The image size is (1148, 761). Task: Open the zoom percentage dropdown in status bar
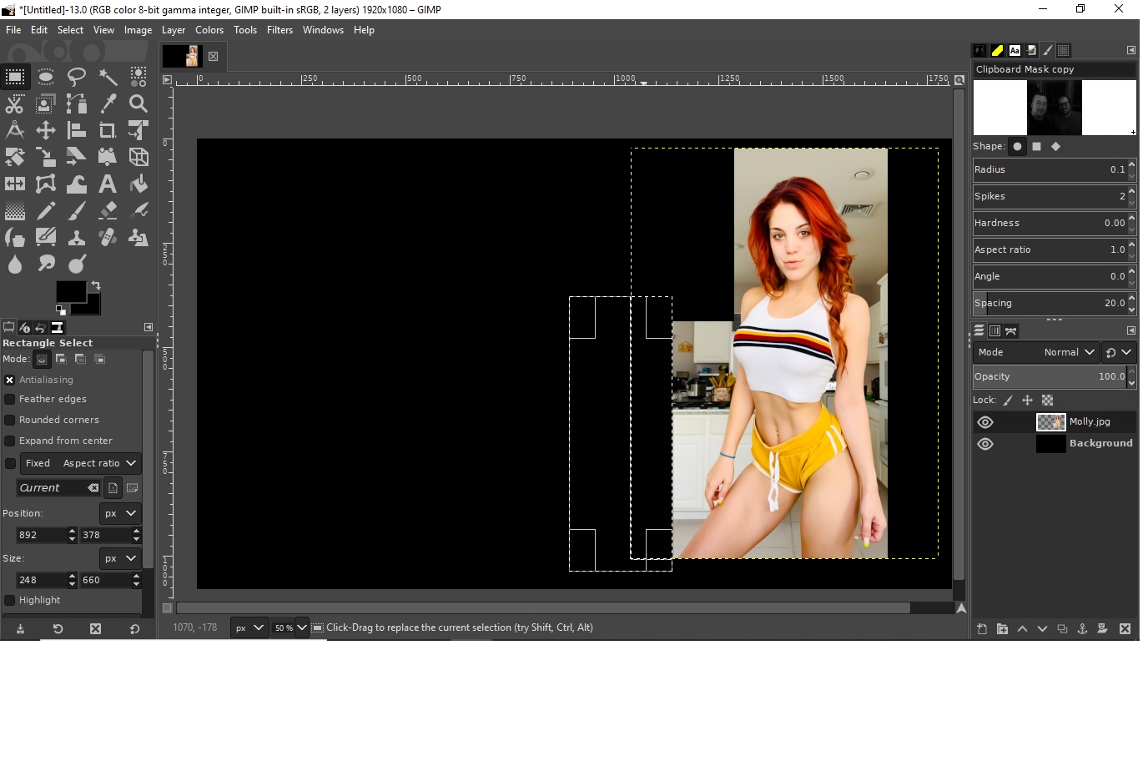point(301,628)
